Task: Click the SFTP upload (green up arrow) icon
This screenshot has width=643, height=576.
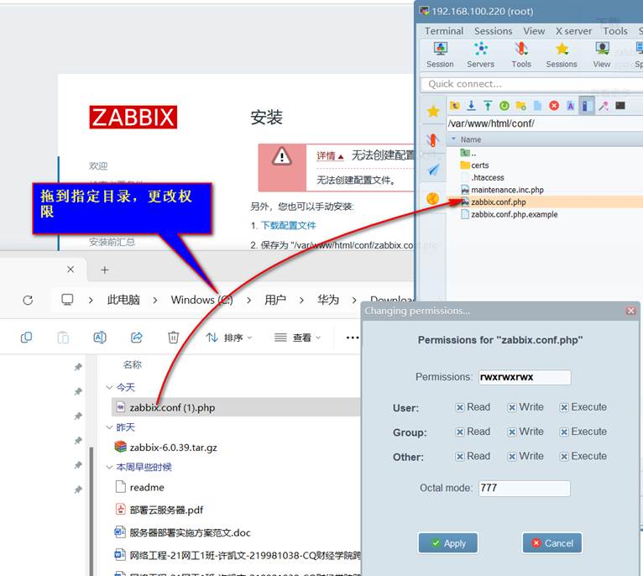Action: 488,106
